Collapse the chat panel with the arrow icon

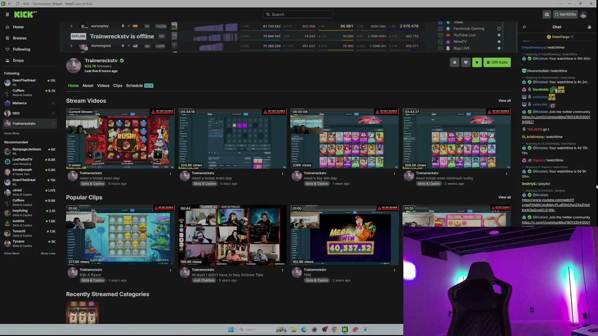524,27
